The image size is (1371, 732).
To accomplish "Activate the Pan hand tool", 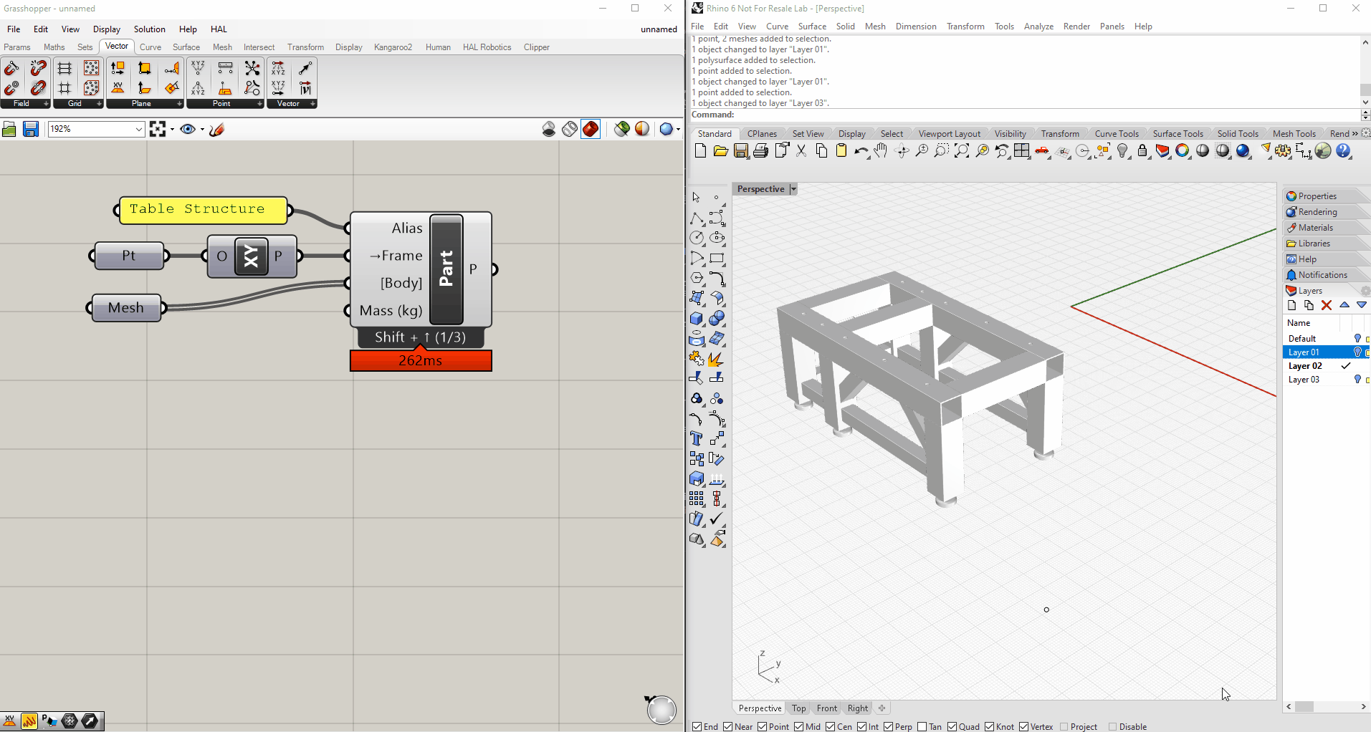I will [881, 150].
